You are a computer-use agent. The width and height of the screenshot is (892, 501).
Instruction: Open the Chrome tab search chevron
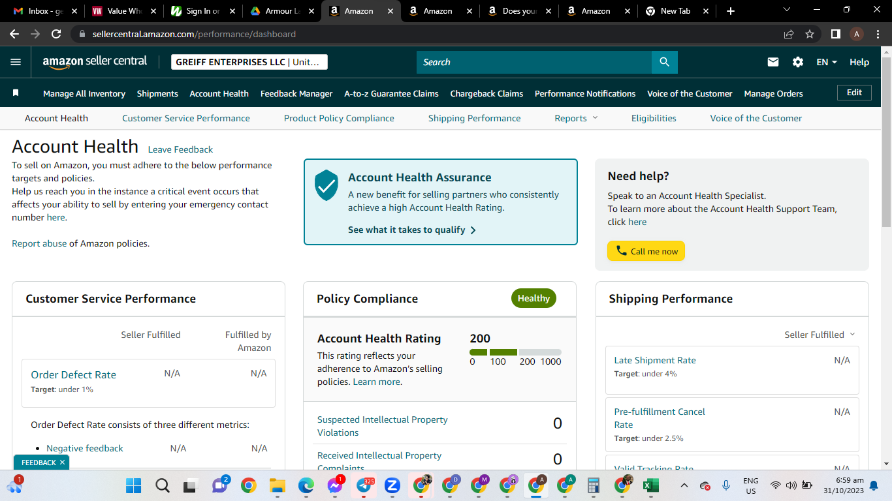click(x=786, y=10)
